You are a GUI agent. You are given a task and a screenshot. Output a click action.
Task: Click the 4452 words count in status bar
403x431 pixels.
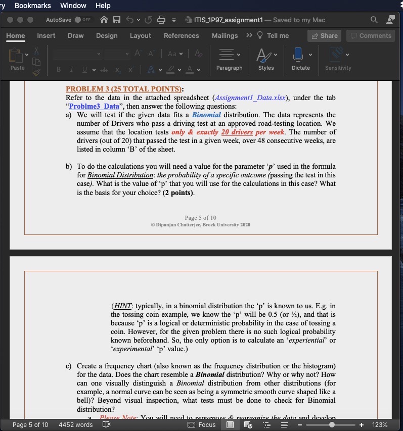point(76,424)
